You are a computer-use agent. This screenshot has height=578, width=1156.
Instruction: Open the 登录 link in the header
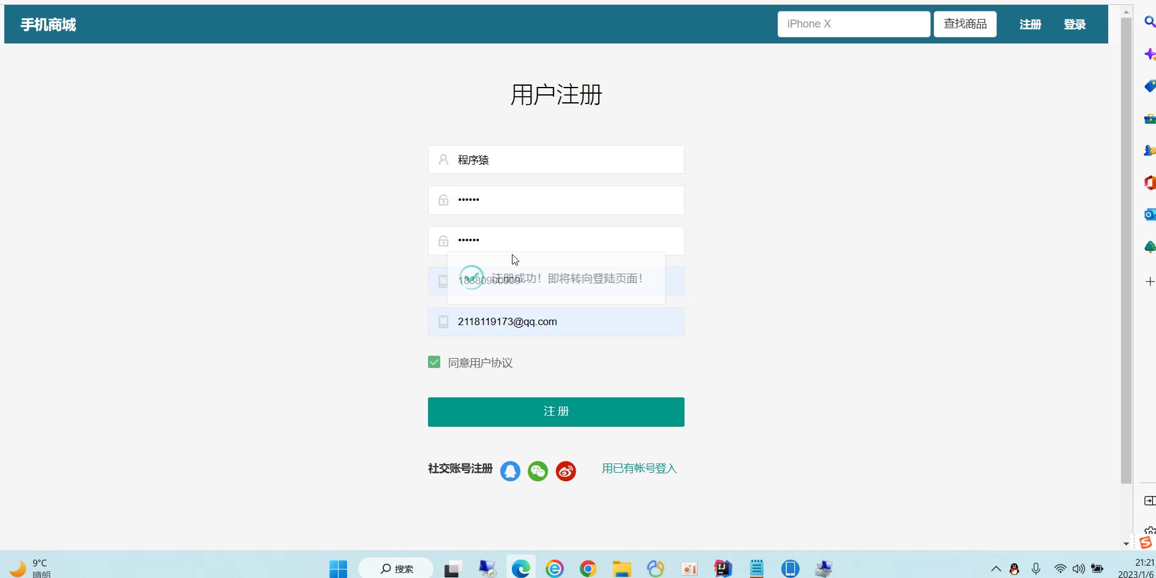coord(1075,24)
